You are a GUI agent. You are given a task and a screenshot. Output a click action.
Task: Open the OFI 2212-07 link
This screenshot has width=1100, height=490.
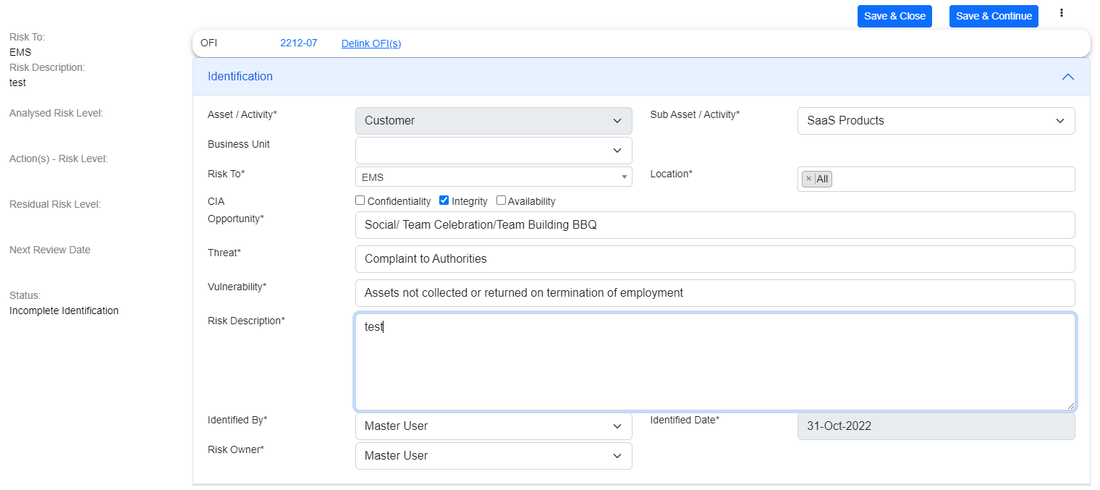[298, 43]
